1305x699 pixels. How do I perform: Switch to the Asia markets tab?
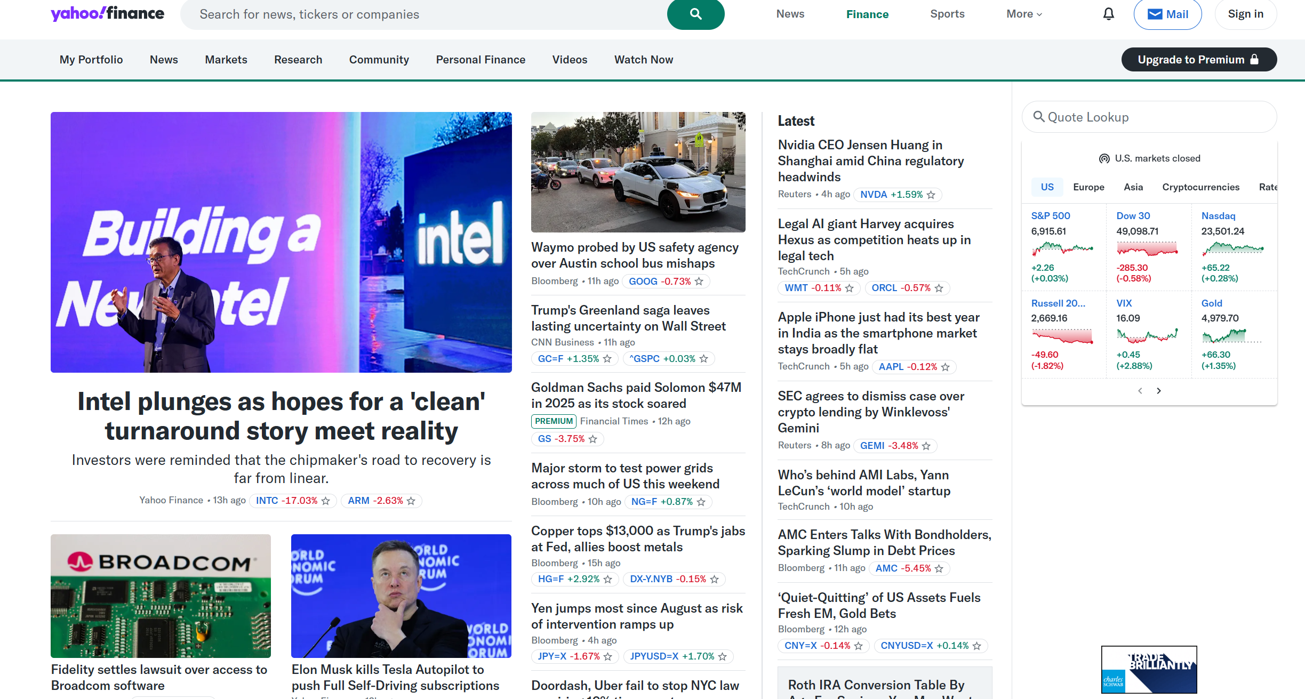1133,187
